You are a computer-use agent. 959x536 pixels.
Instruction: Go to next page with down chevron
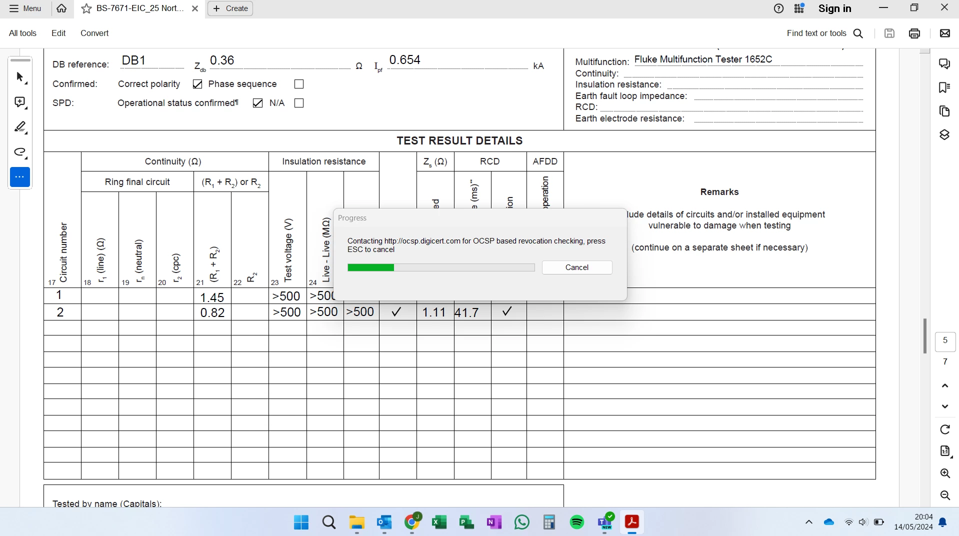tap(945, 406)
